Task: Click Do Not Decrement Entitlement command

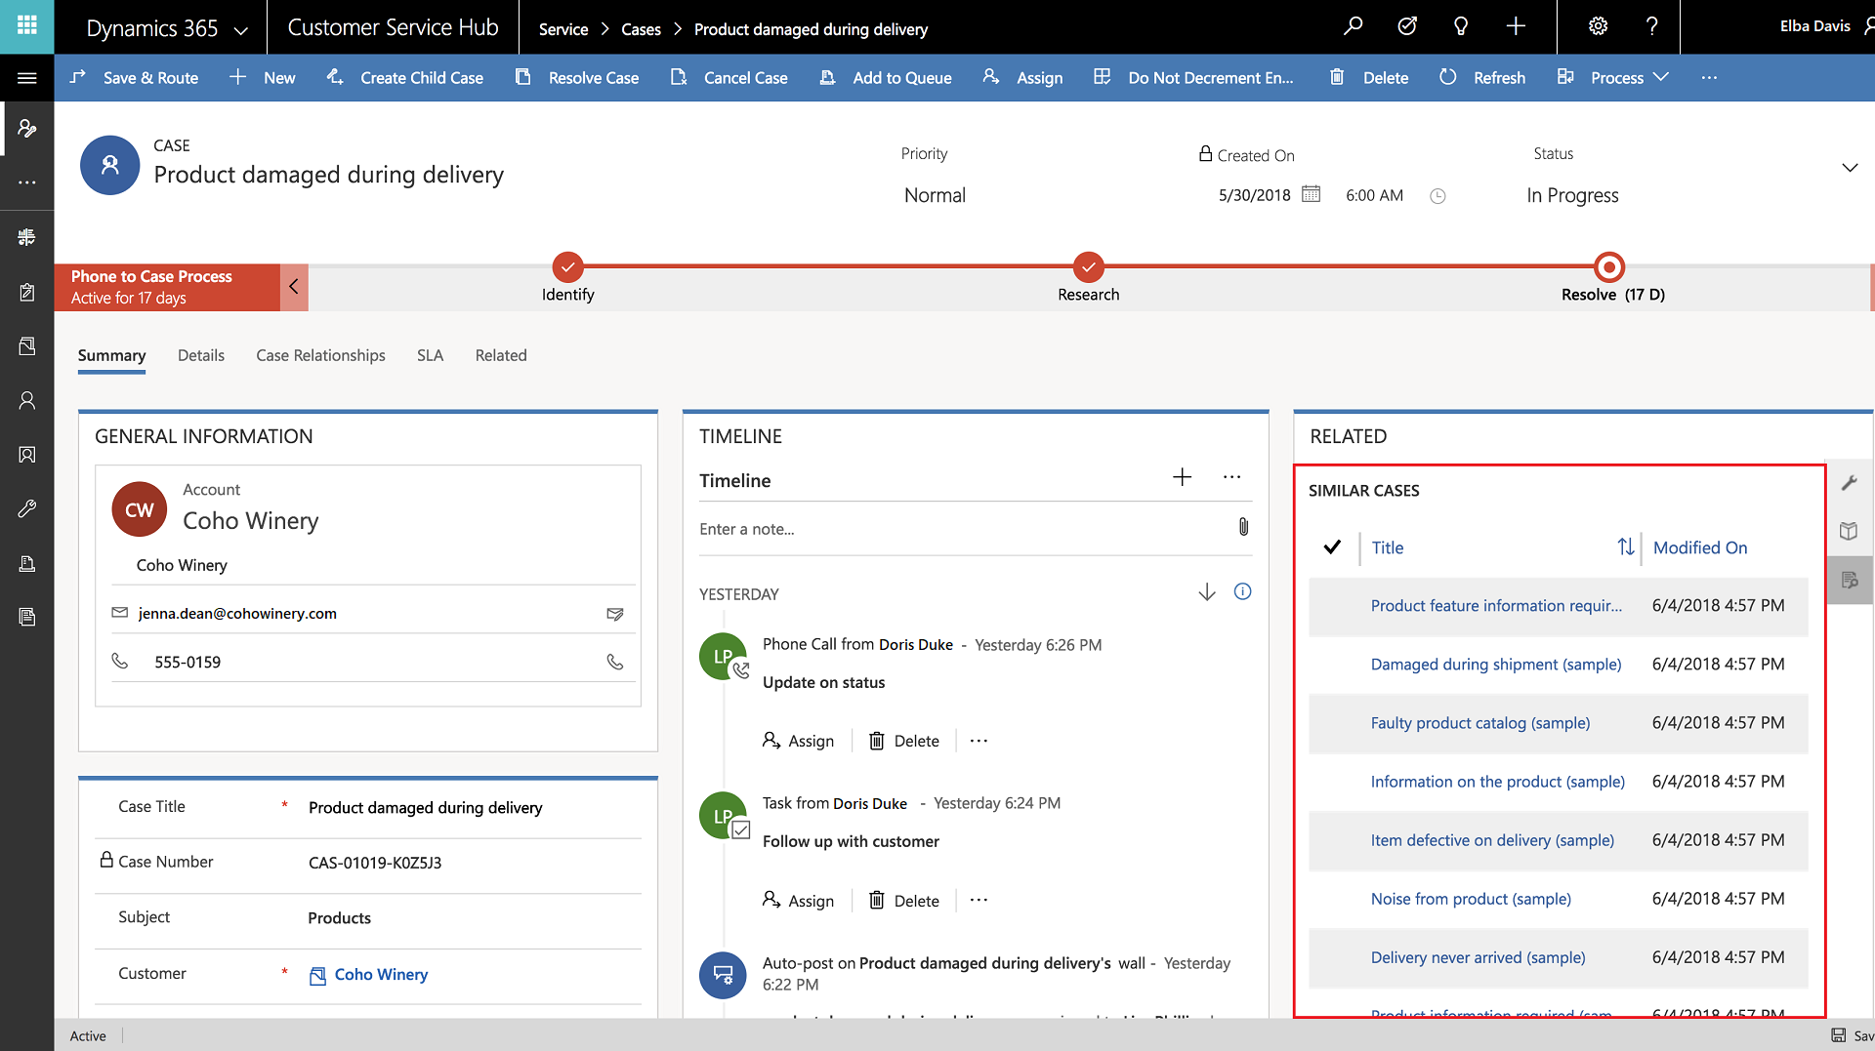Action: (x=1193, y=77)
